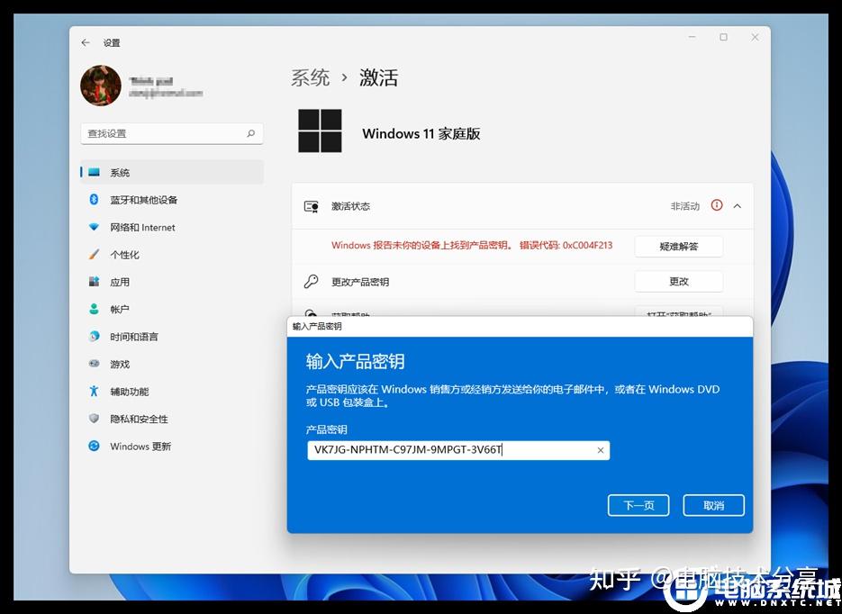Image resolution: width=842 pixels, height=614 pixels.
Task: Click the 疑难解答 button
Action: pos(678,246)
